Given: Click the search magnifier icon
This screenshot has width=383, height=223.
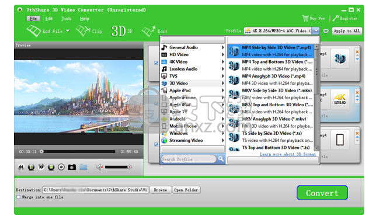Looking at the screenshot, I should pos(221,159).
